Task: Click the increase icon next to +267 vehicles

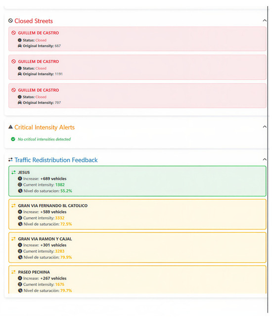Action: [20, 278]
